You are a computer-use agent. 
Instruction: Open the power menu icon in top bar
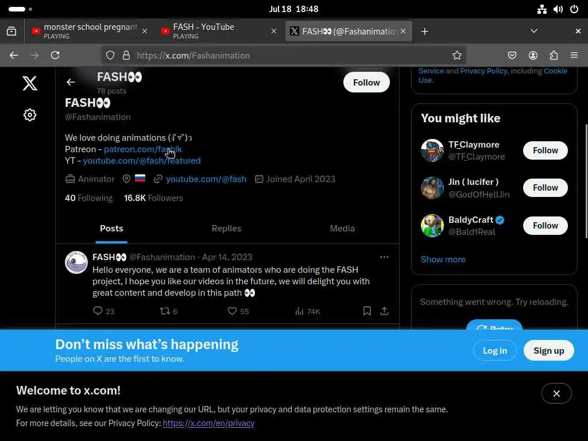tap(574, 9)
